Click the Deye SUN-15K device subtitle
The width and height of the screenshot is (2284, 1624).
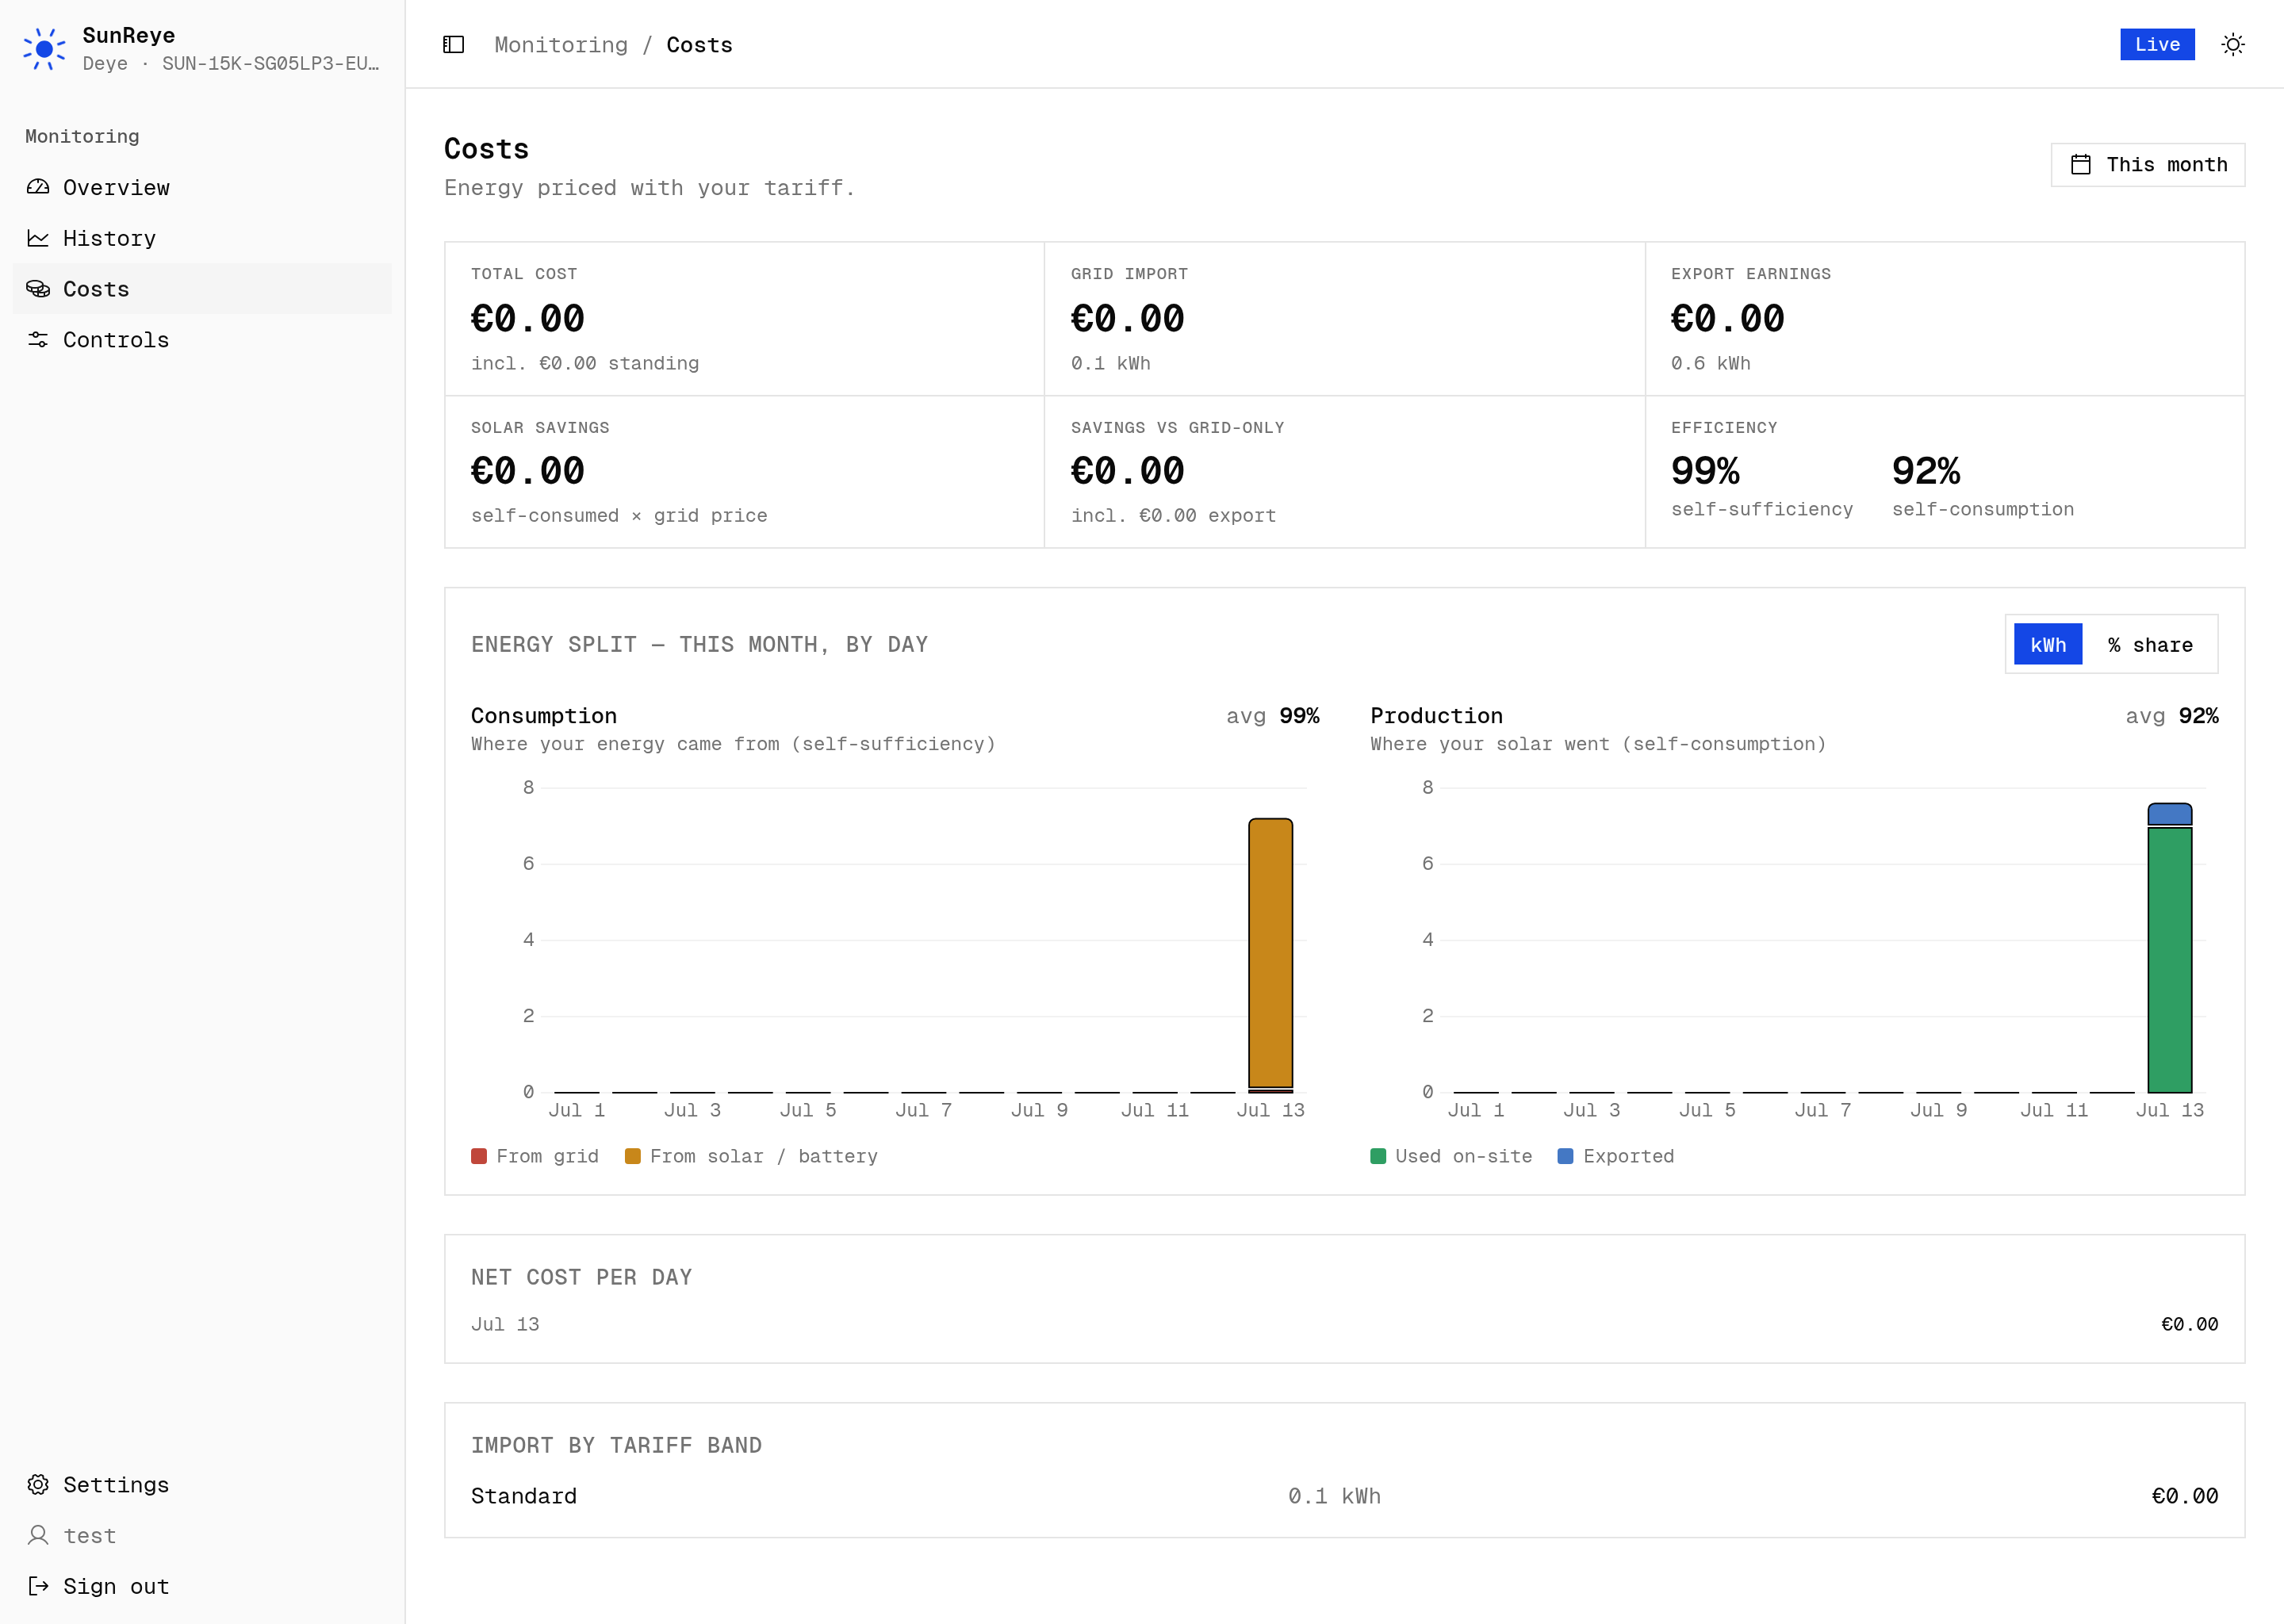(231, 63)
